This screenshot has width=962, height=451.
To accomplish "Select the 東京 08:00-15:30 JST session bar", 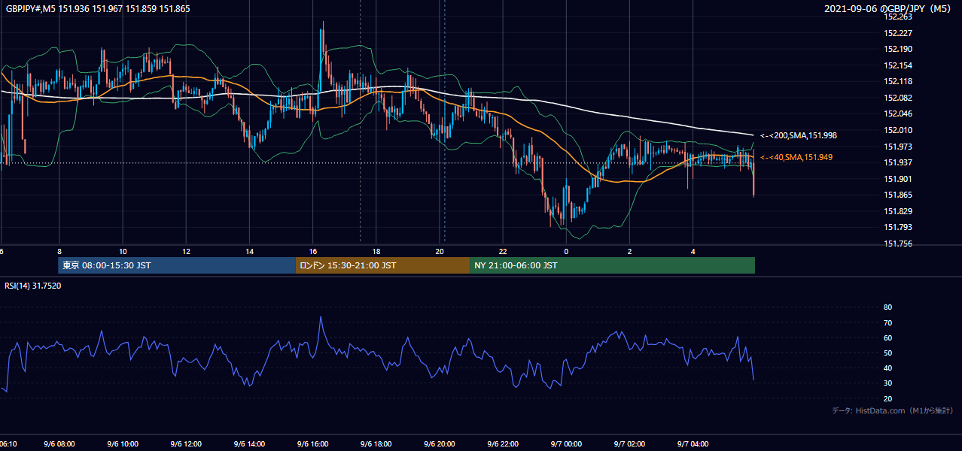I will pos(177,265).
